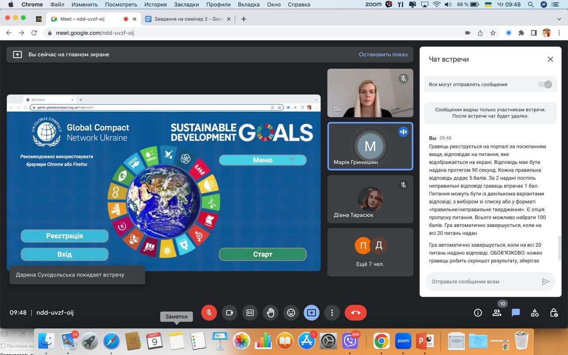Open the 'Ещё 7 чел.' participants tile
The image size is (568, 355).
370,252
